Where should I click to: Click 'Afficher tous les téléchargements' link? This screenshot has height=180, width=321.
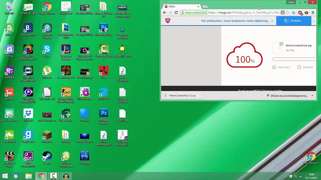(x=289, y=95)
